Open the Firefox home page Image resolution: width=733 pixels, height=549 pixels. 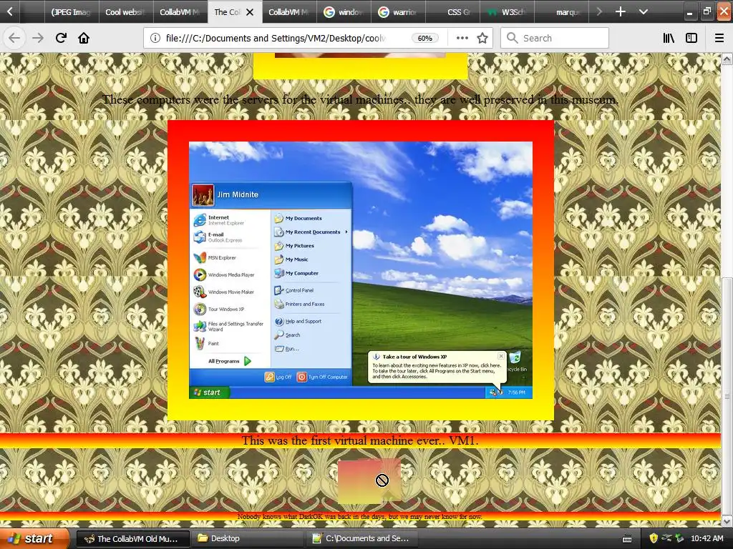pos(84,38)
